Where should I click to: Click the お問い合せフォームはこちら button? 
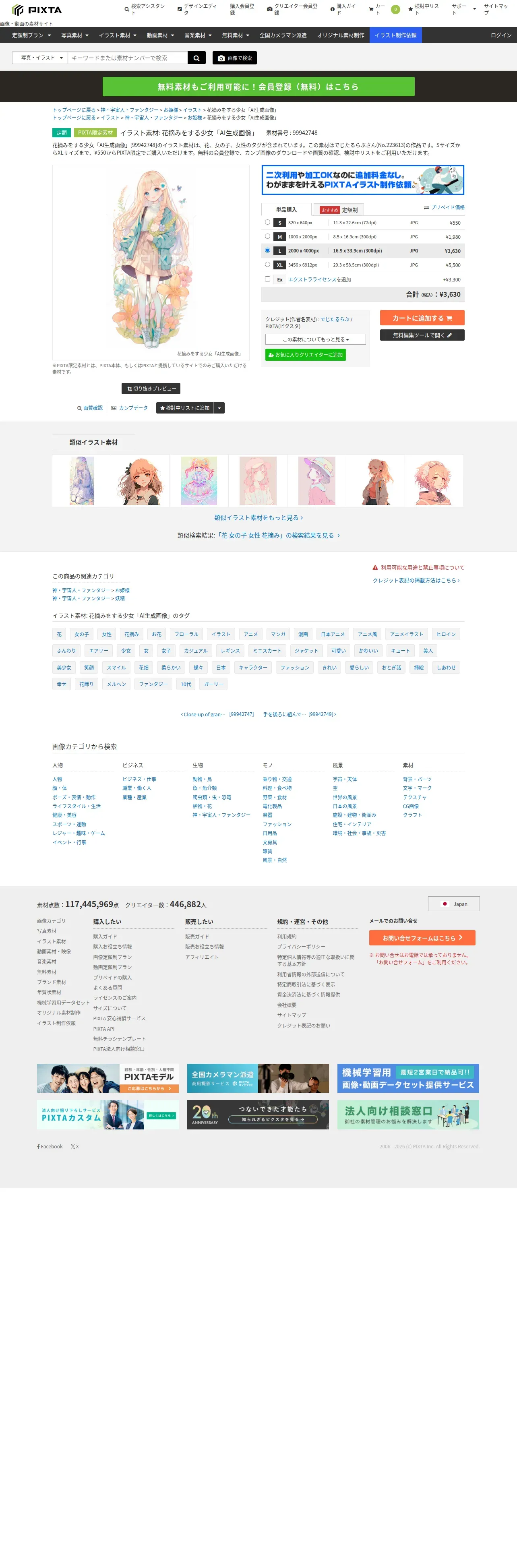[422, 937]
